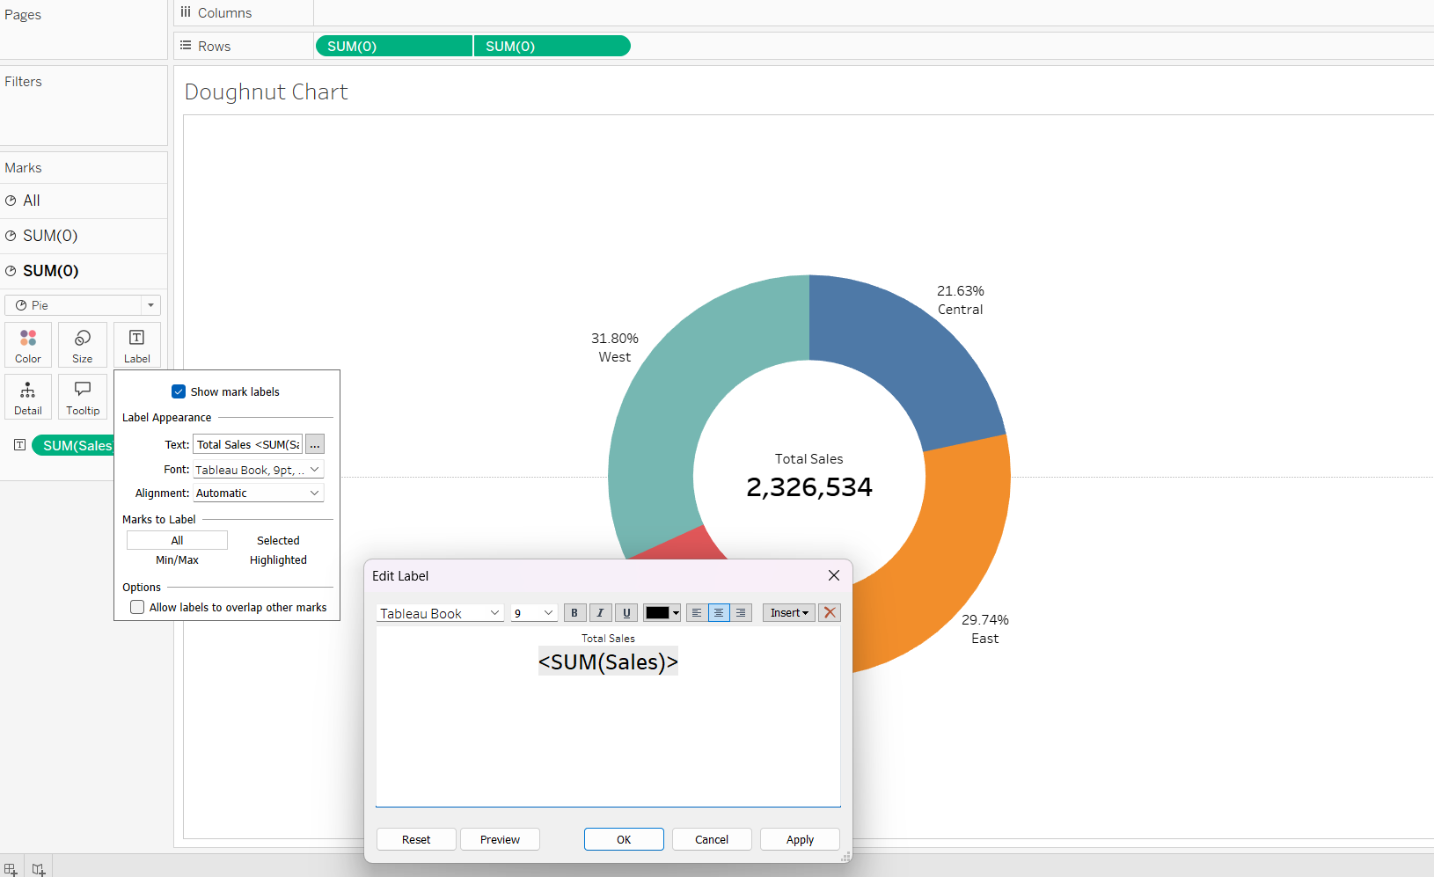Clear label text with red X button
1434x877 pixels.
[x=830, y=613]
